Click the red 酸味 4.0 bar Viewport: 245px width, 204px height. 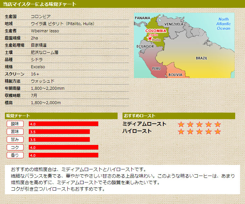coord(63,124)
